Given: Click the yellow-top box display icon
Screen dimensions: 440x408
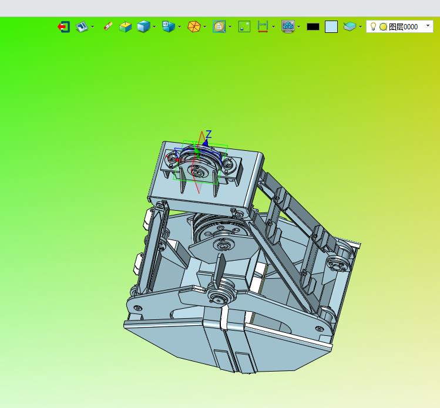Looking at the screenshot, I should (x=125, y=27).
